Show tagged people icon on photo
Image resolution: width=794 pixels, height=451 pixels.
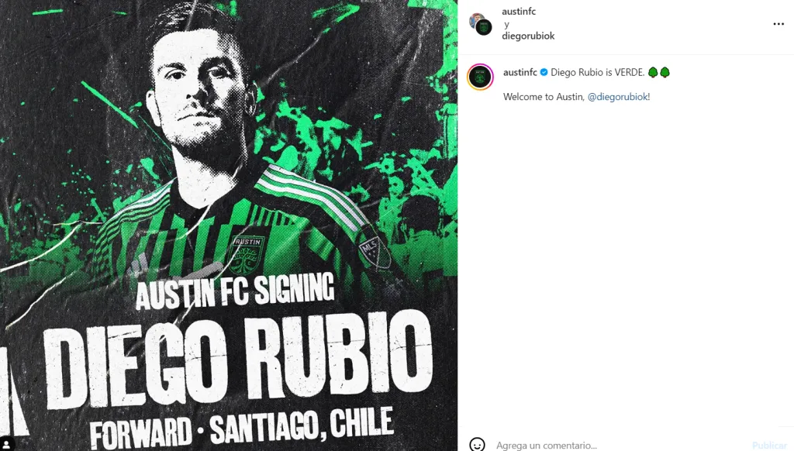(6, 445)
